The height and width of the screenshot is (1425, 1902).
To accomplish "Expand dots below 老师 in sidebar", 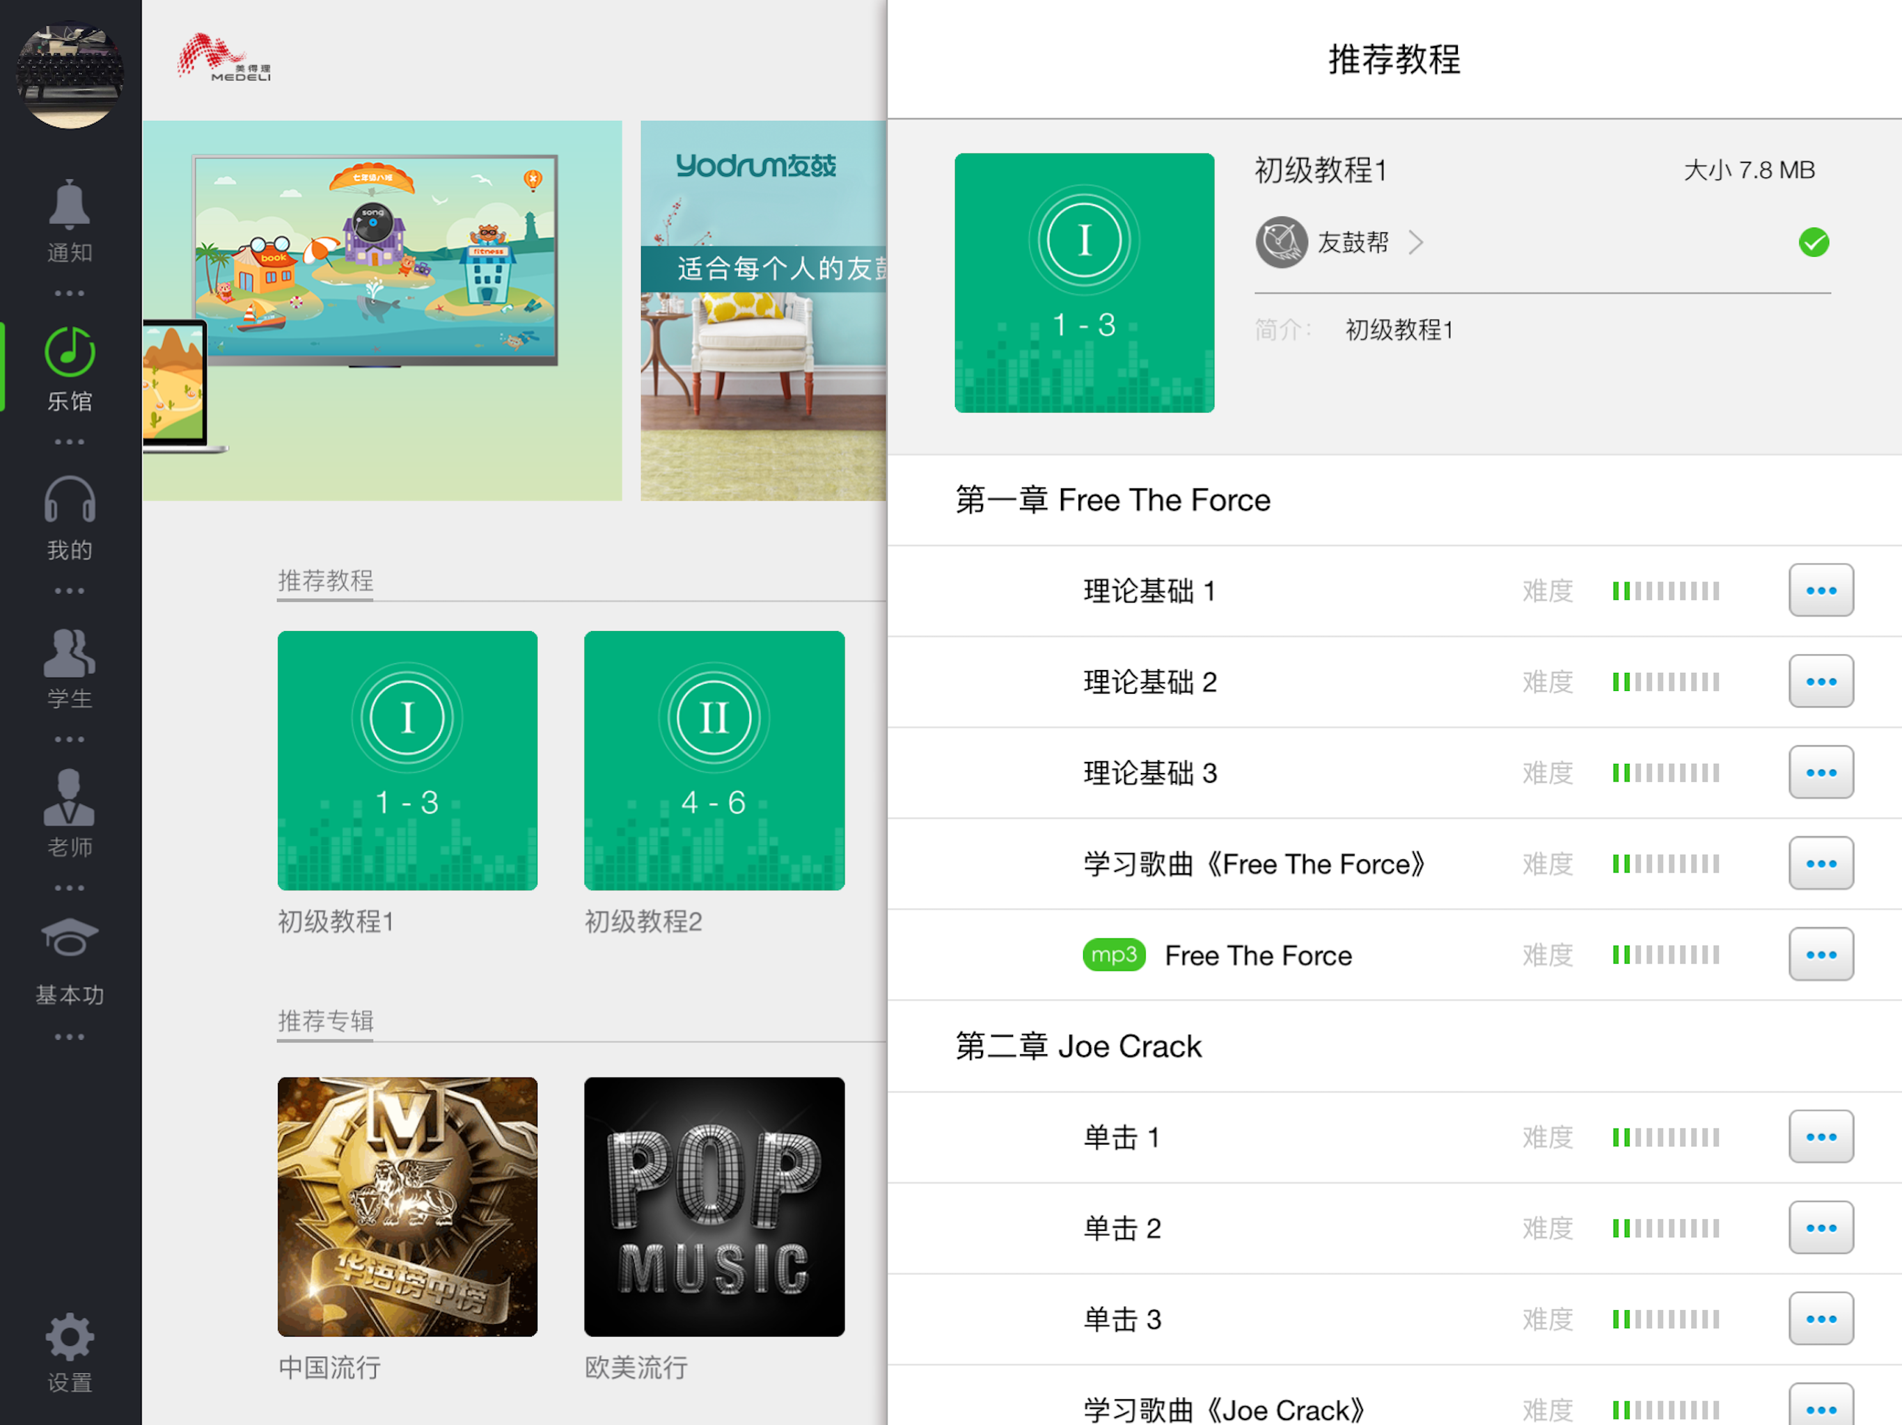I will (70, 888).
